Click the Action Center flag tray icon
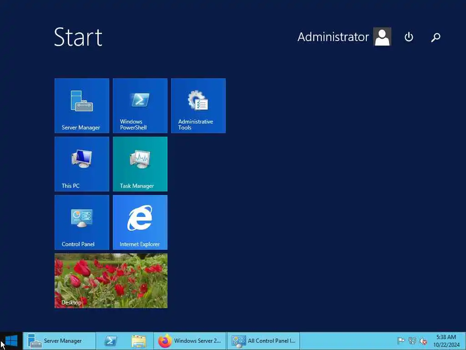 (x=401, y=340)
